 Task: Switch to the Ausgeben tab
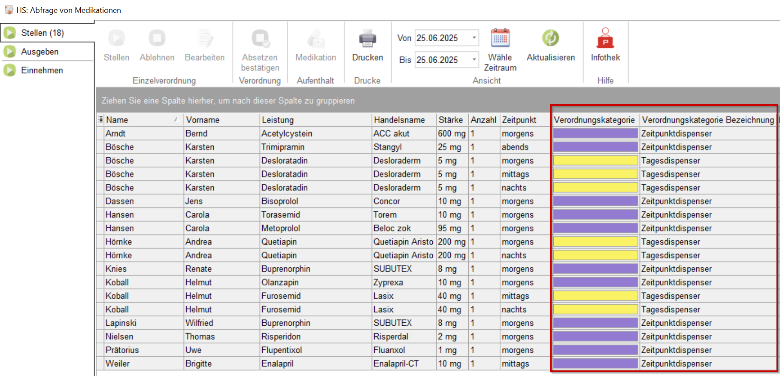(x=39, y=52)
